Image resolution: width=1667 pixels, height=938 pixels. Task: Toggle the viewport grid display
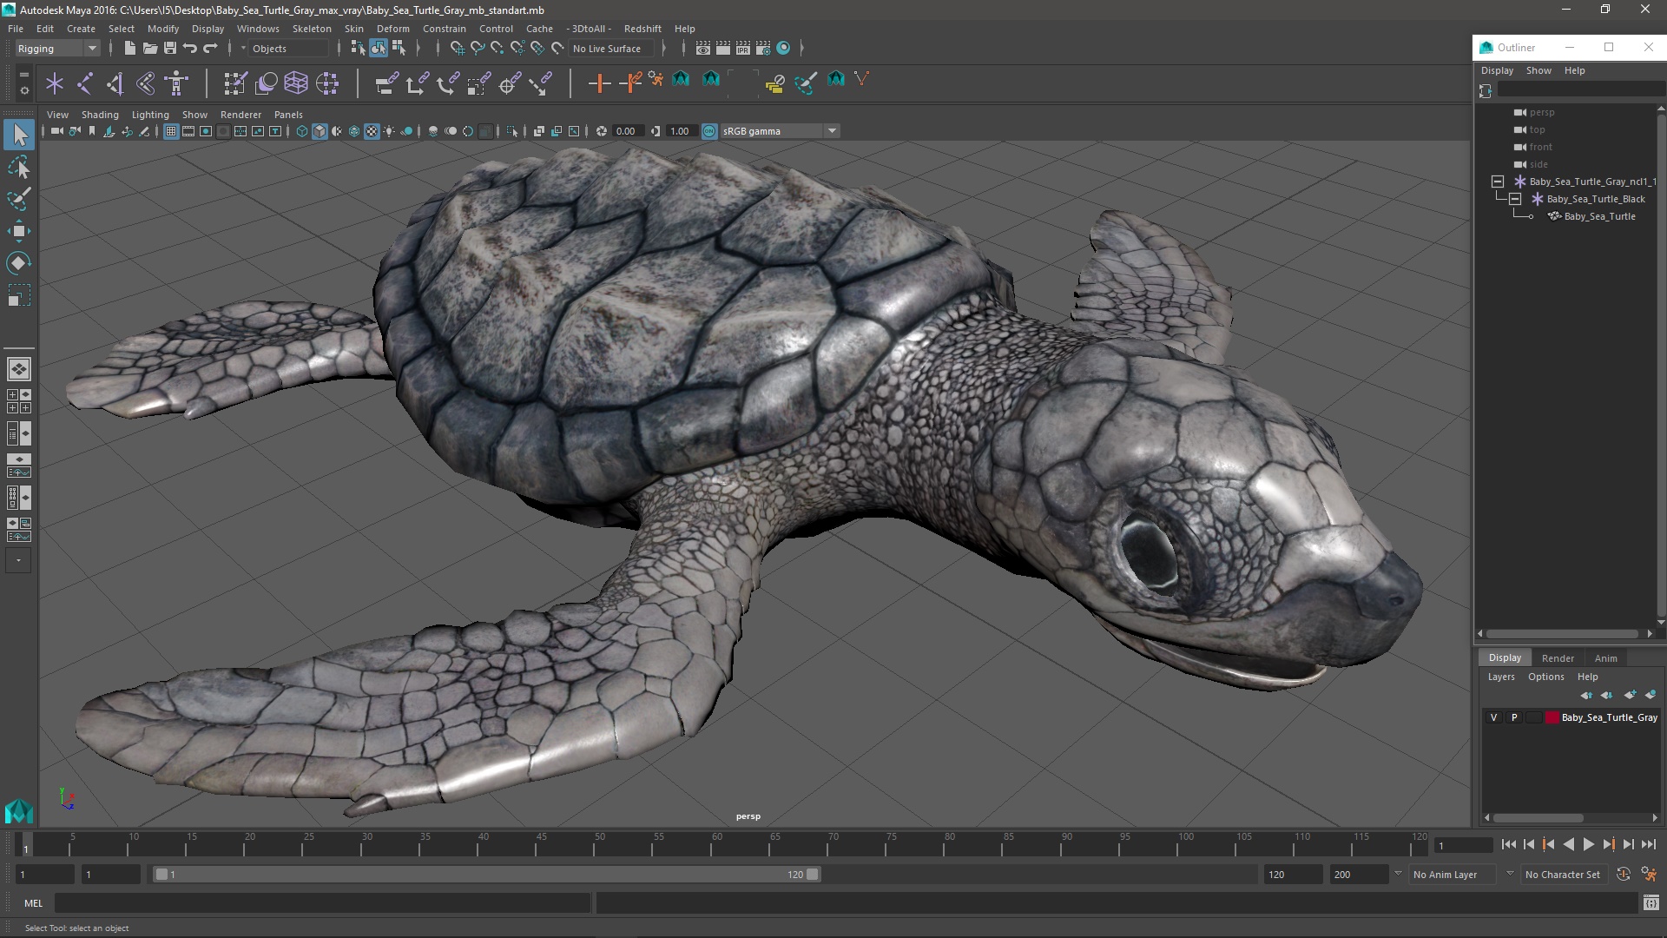point(171,131)
